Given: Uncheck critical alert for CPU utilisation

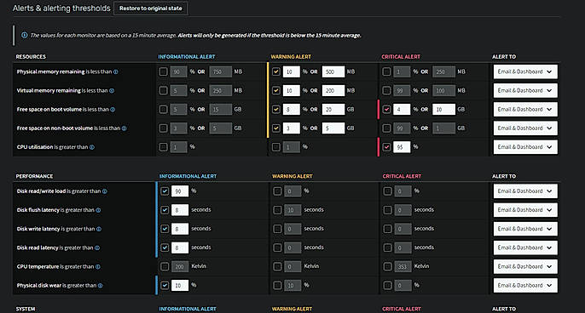Looking at the screenshot, I should (386, 147).
